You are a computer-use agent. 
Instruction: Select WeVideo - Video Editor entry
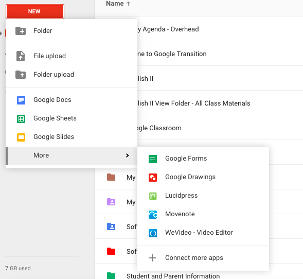(203, 233)
